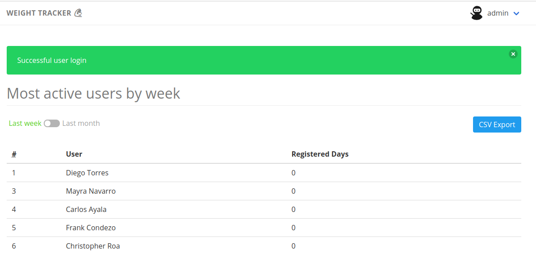Expand the admin dropdown chevron
Image resolution: width=536 pixels, height=274 pixels.
[x=516, y=13]
